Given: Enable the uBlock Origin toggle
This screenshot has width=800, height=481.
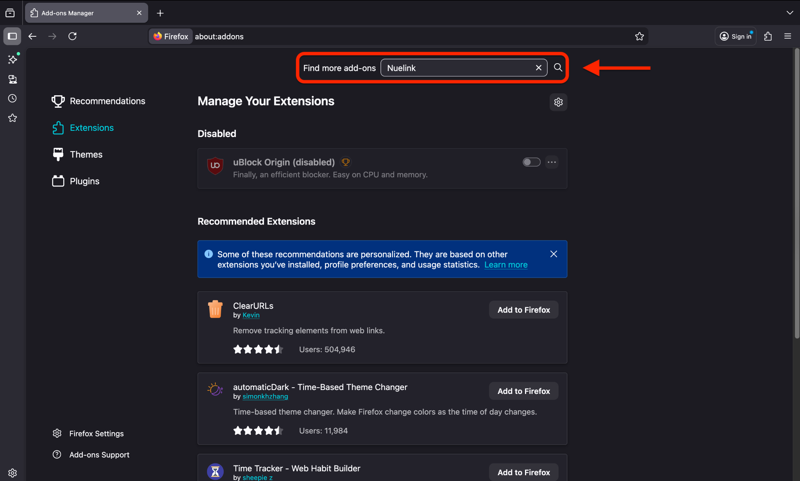Looking at the screenshot, I should (531, 162).
